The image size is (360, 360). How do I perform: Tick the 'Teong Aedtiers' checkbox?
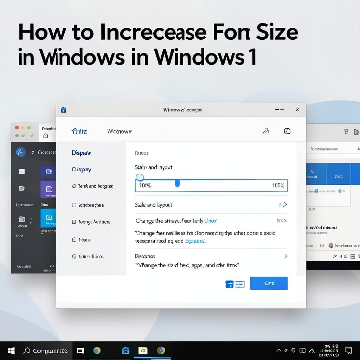coord(74,221)
